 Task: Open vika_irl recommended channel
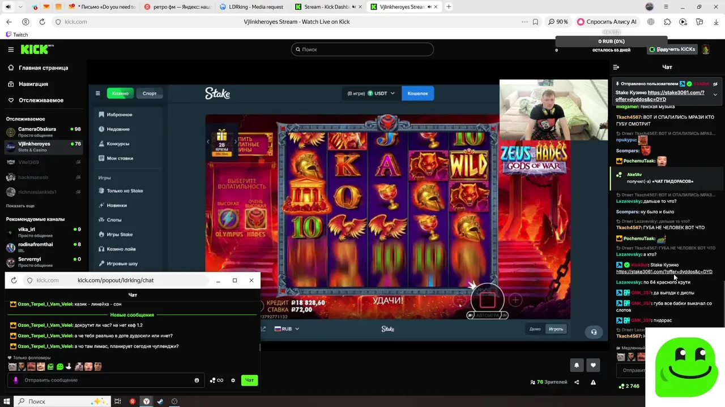pyautogui.click(x=44, y=232)
